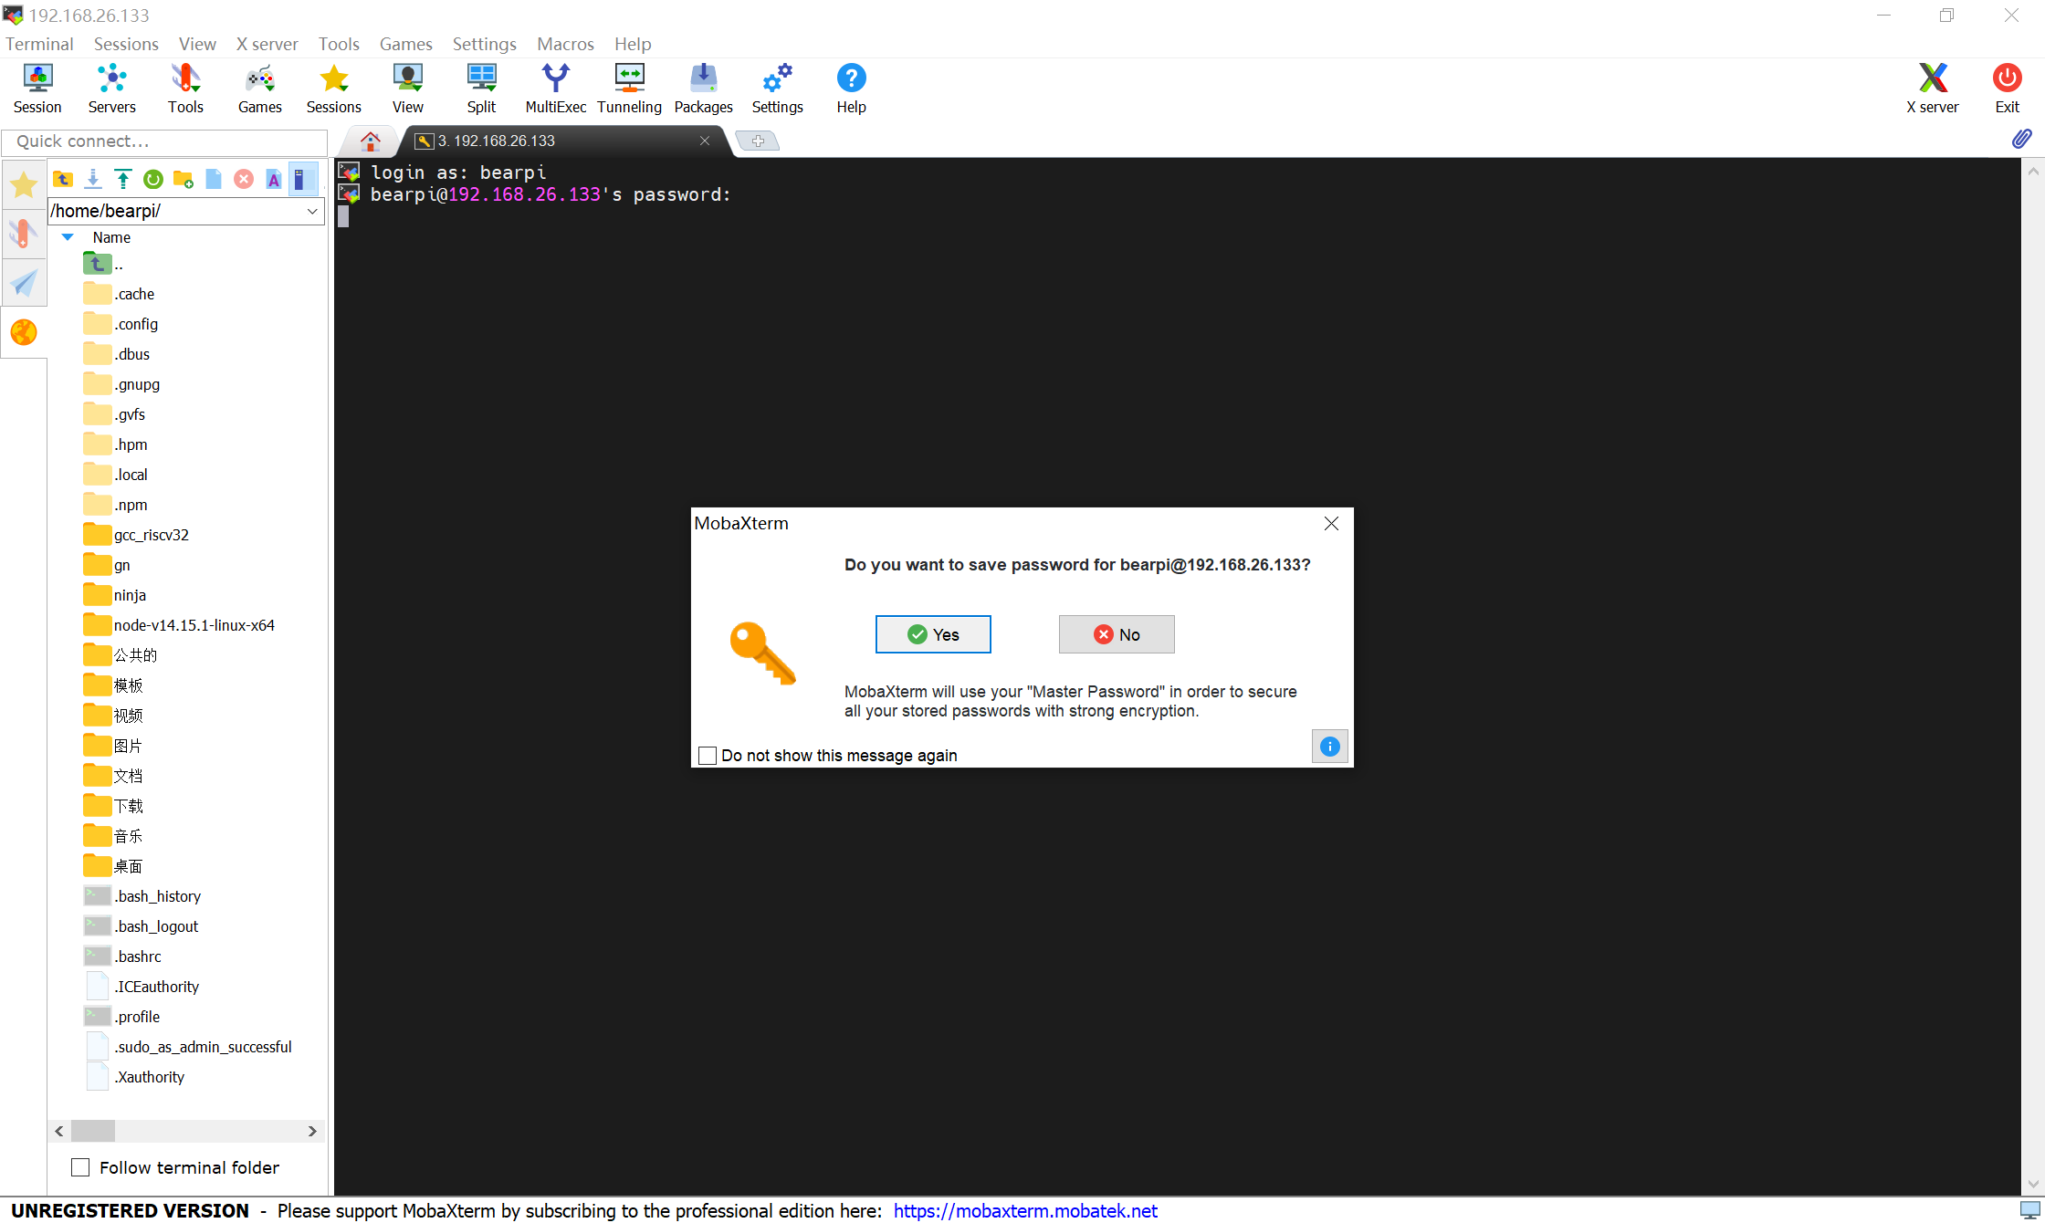Click the rename file A icon

pos(274,179)
